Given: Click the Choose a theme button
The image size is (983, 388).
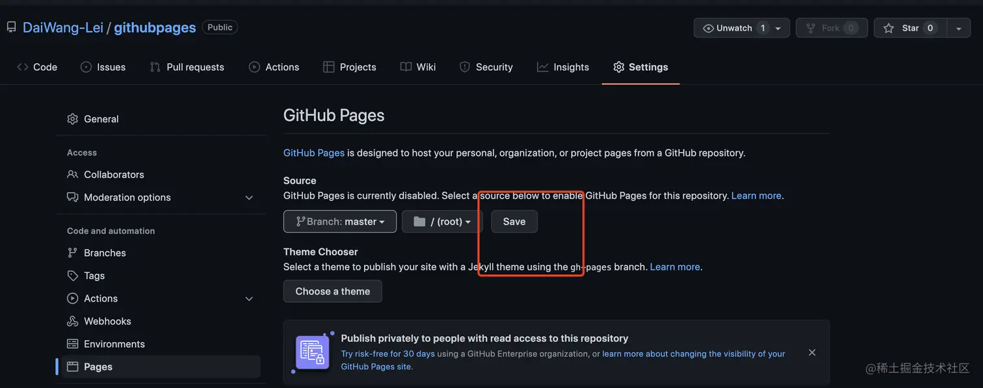Looking at the screenshot, I should tap(333, 291).
